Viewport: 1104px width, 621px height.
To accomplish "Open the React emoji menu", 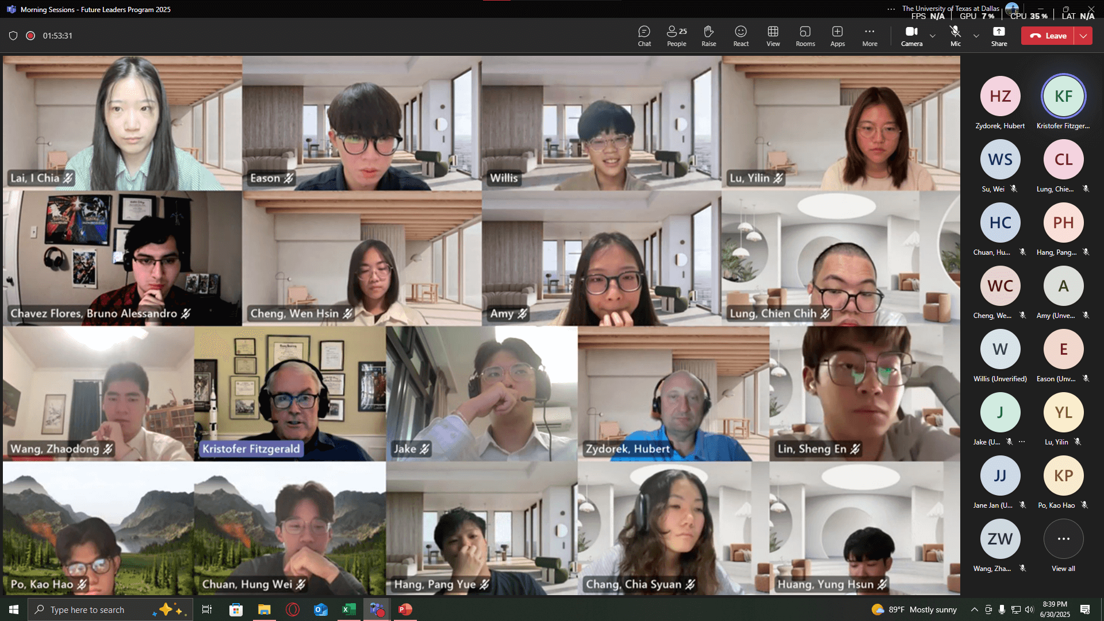I will (x=741, y=36).
